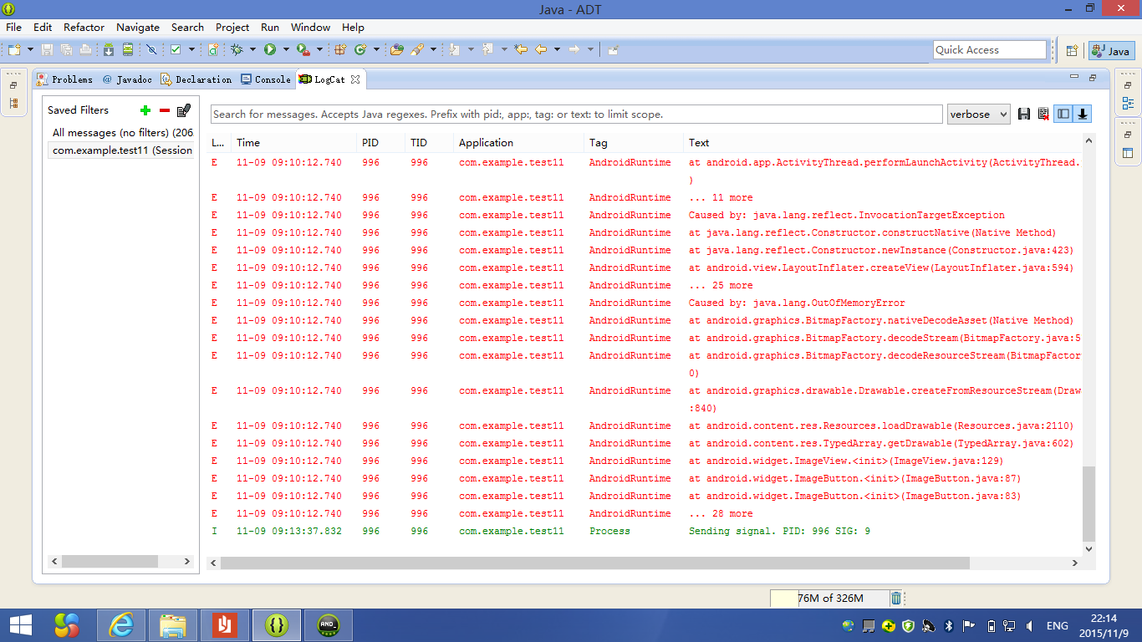Screen dimensions: 1142x642
Task: Click the Search flashlight icon
Action: 417,50
